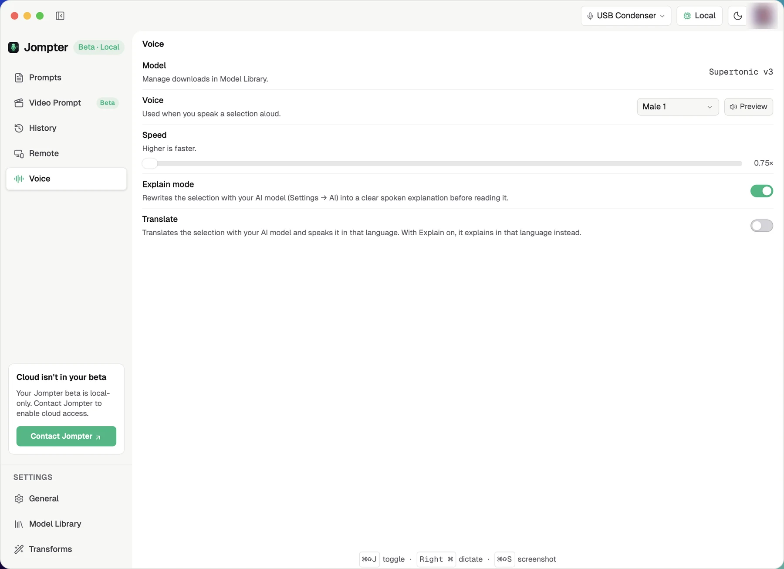784x569 pixels.
Task: Collapse the sidebar with the panel icon
Action: [60, 16]
